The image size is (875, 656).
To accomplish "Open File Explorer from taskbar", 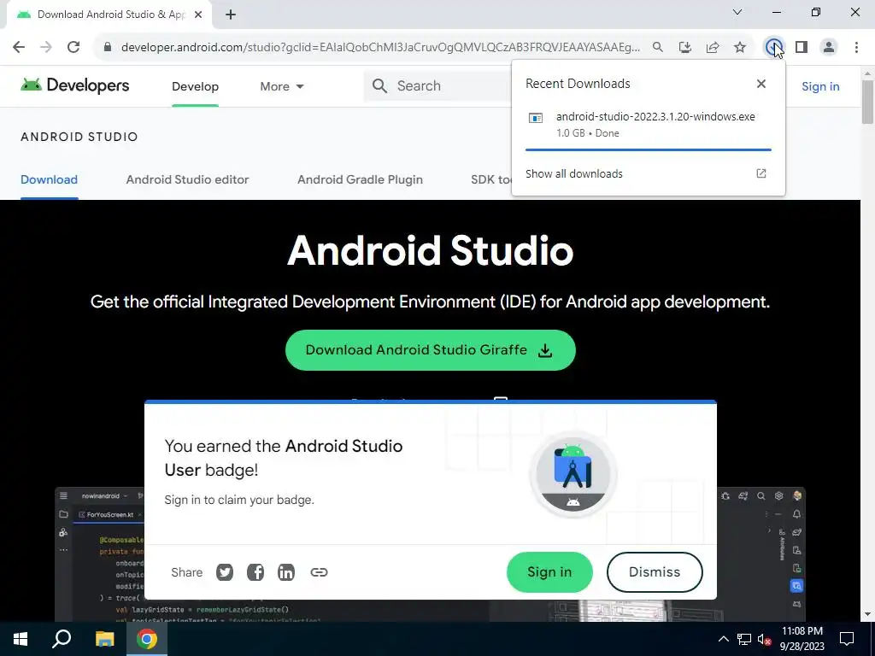I will pyautogui.click(x=104, y=639).
